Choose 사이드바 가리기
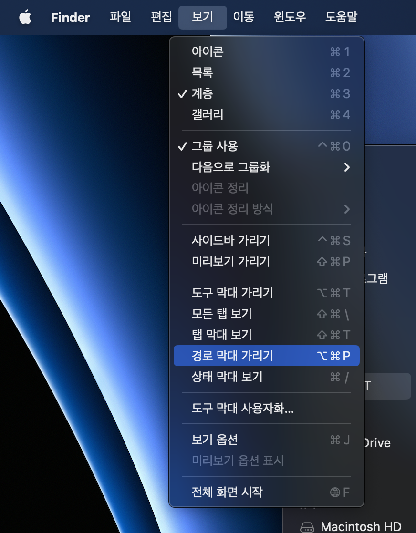The image size is (416, 533). point(266,241)
